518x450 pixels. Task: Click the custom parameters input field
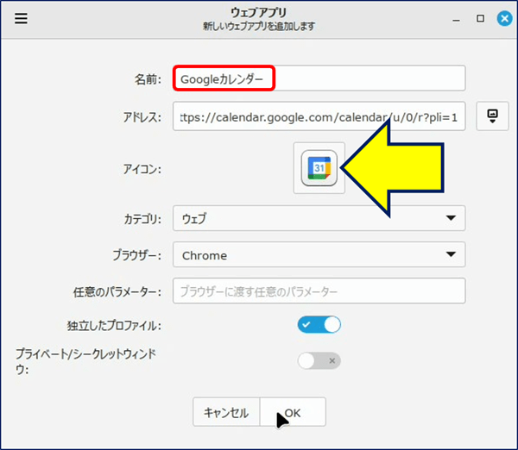[x=319, y=291]
